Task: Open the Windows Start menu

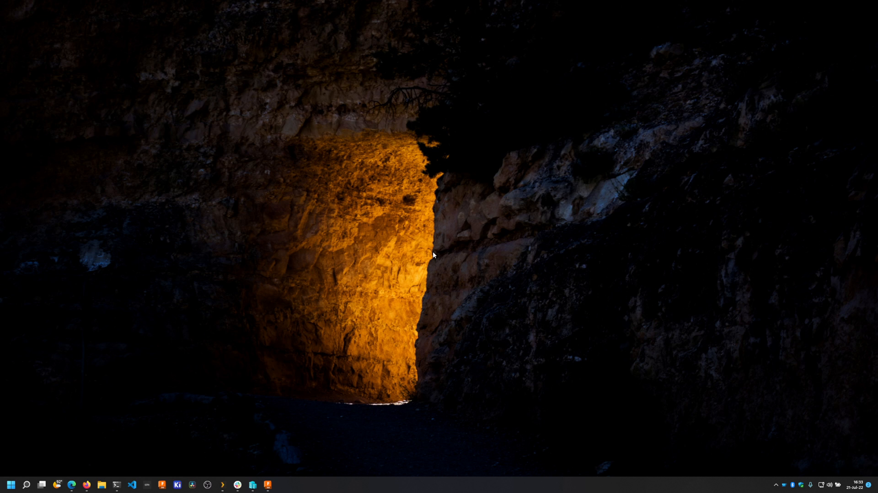Action: pos(11,485)
